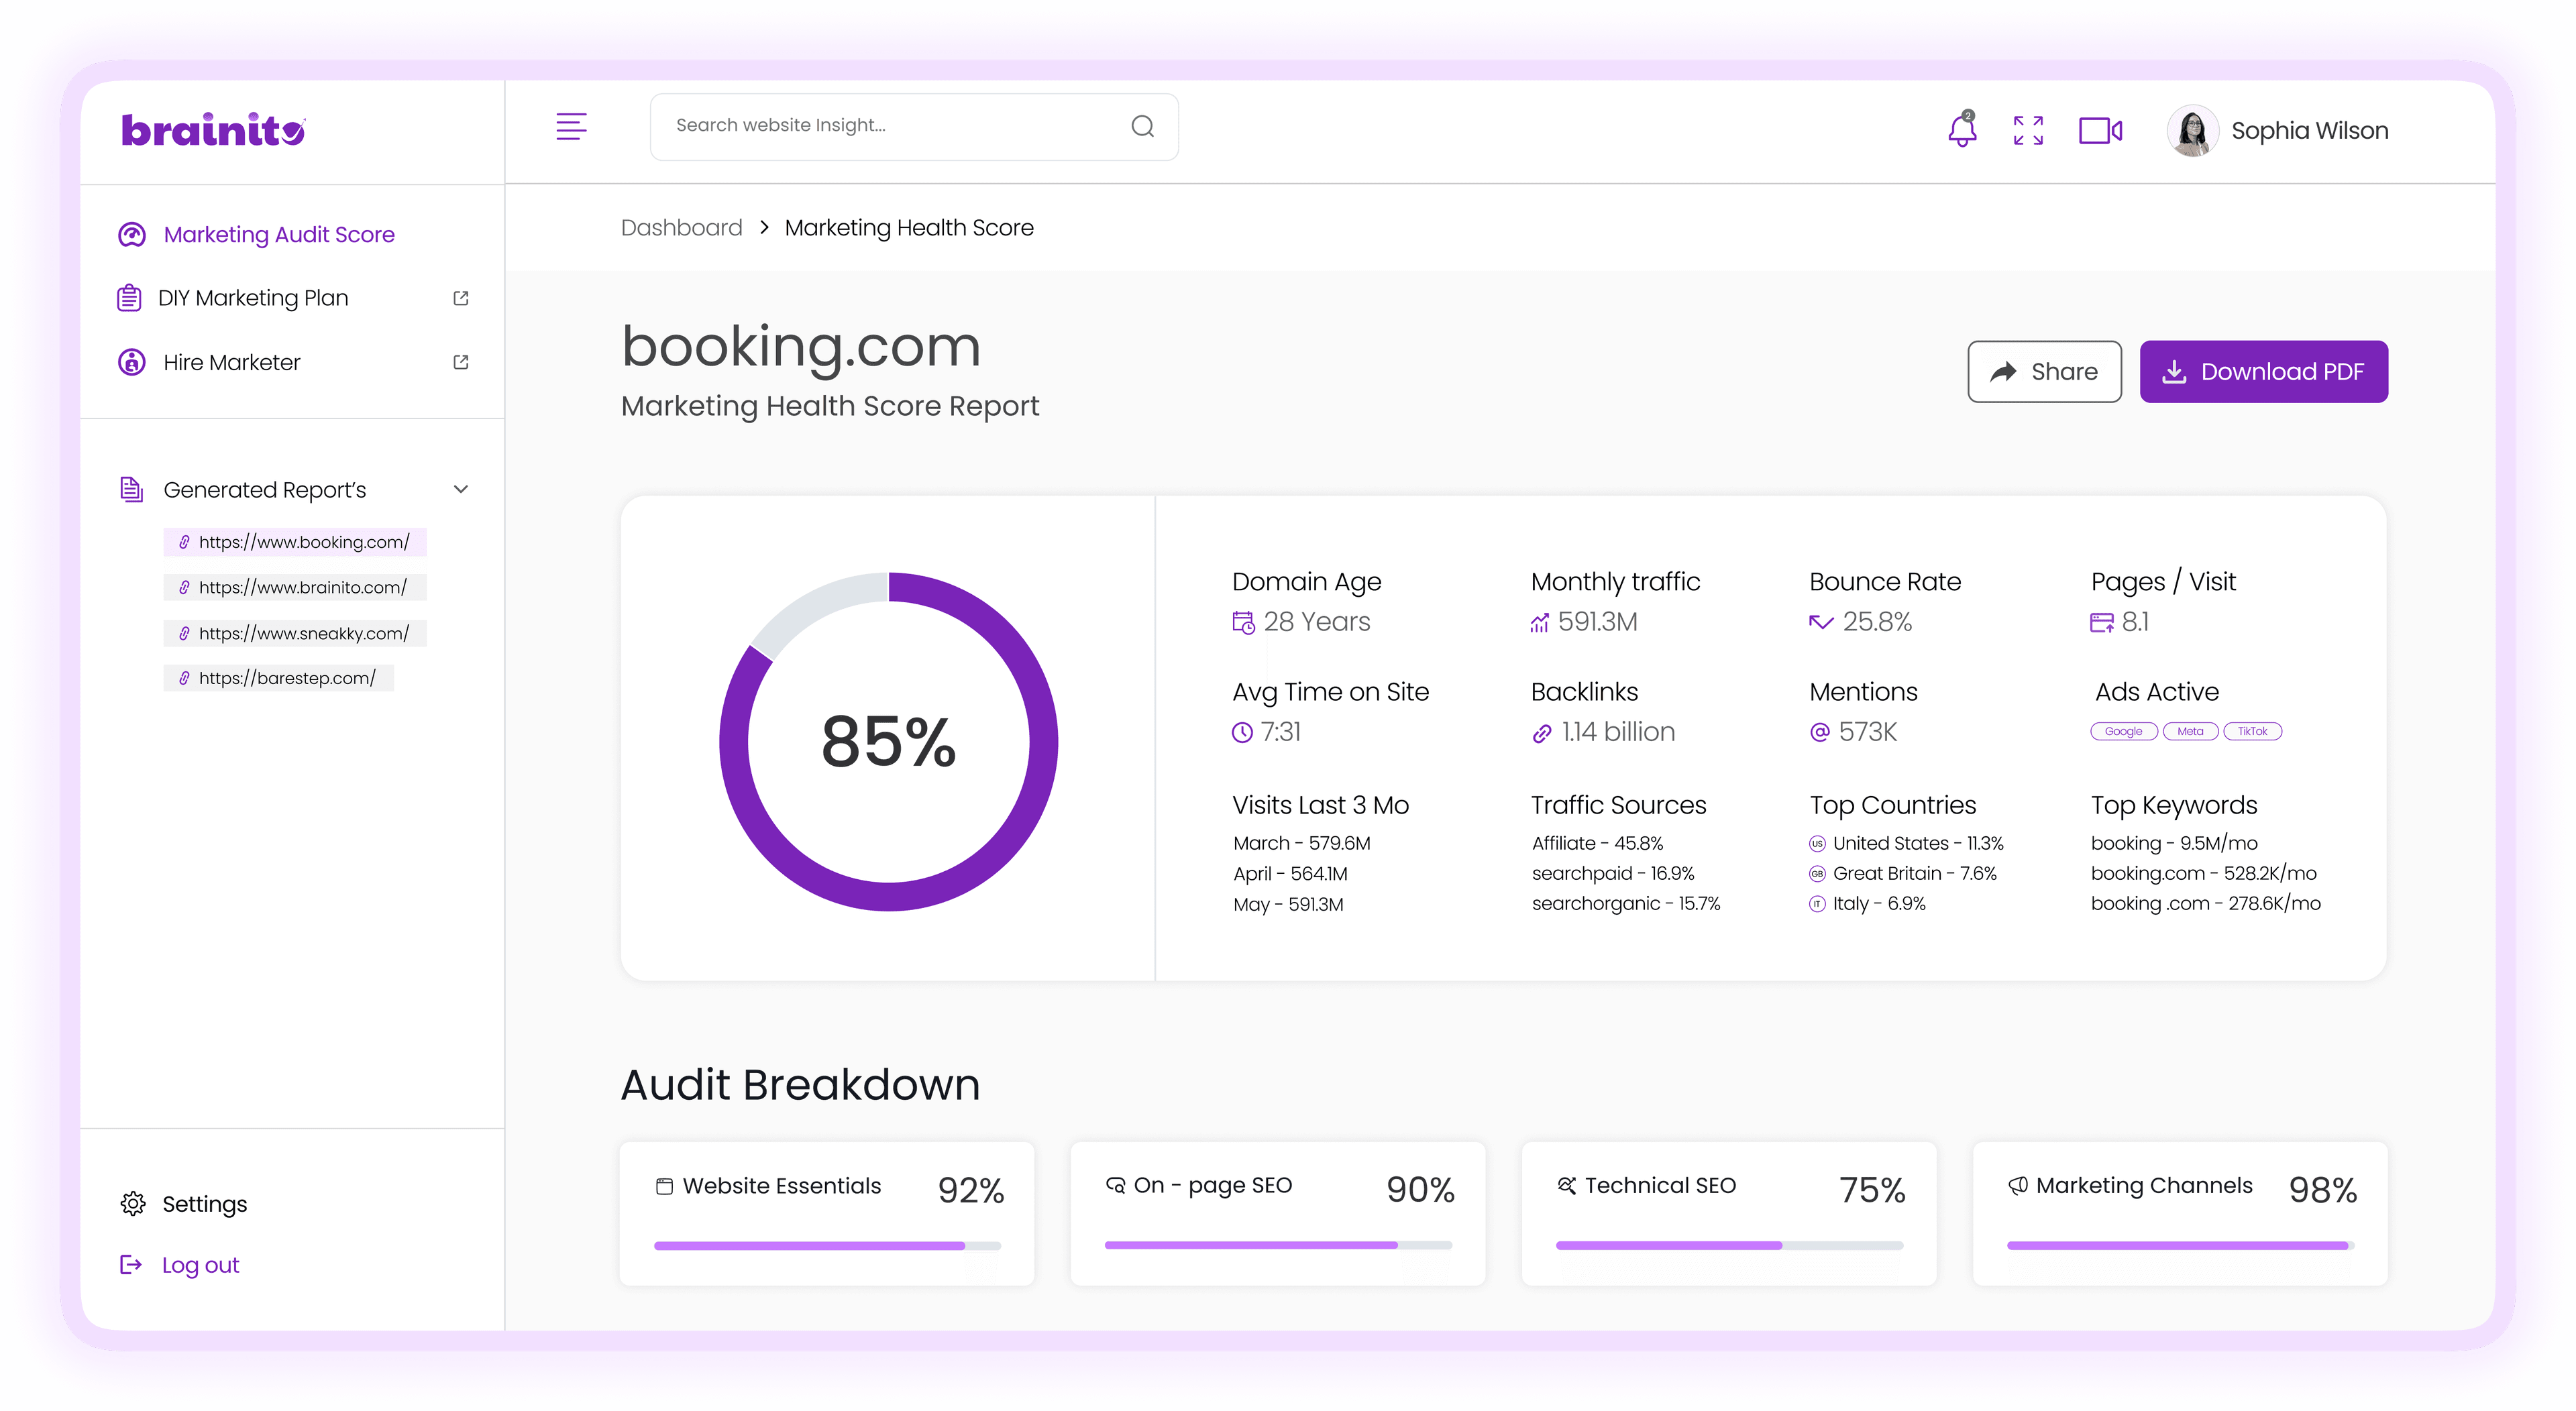Click the 85% score donut chart
Viewport: 2576px width, 1411px height.
point(888,742)
